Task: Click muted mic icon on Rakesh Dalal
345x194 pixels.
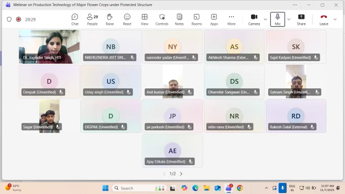Action: [312, 127]
